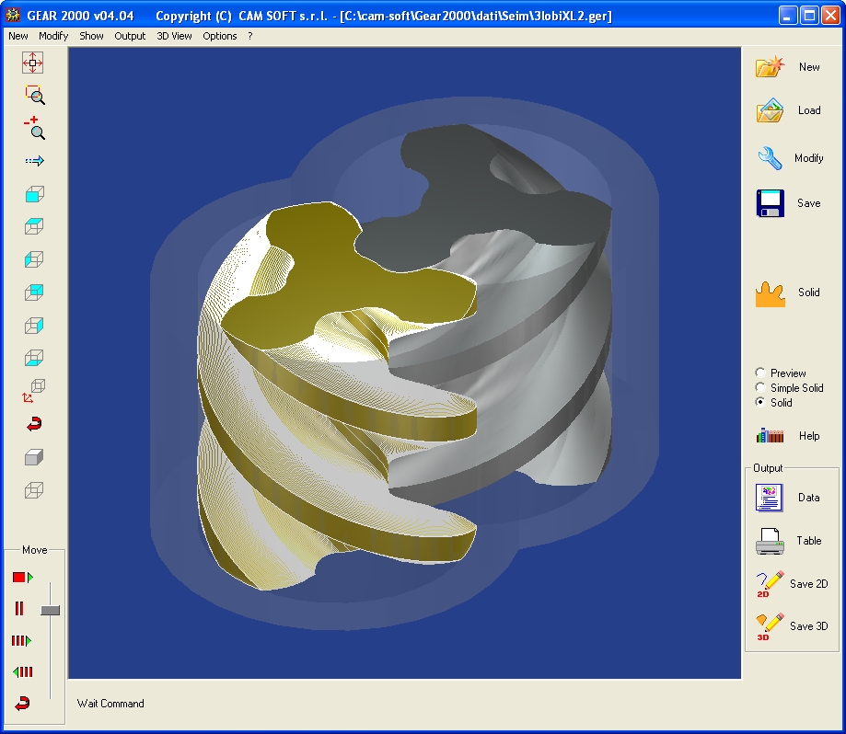
Task: Click the blue dashed arrow icon
Action: click(x=34, y=161)
